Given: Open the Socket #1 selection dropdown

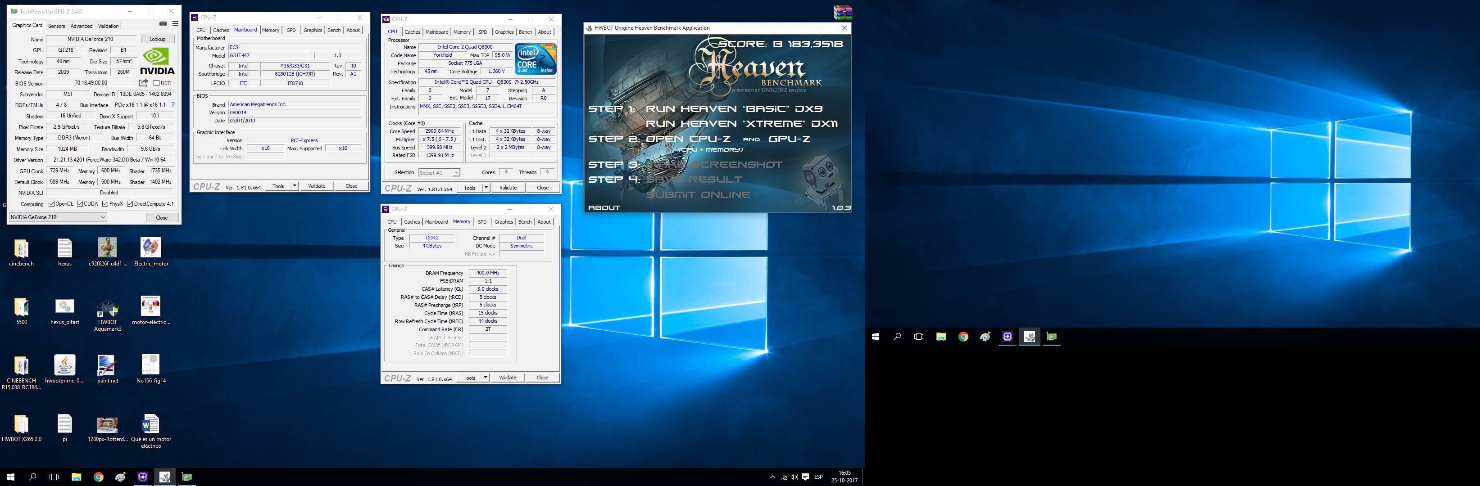Looking at the screenshot, I should coord(439,173).
